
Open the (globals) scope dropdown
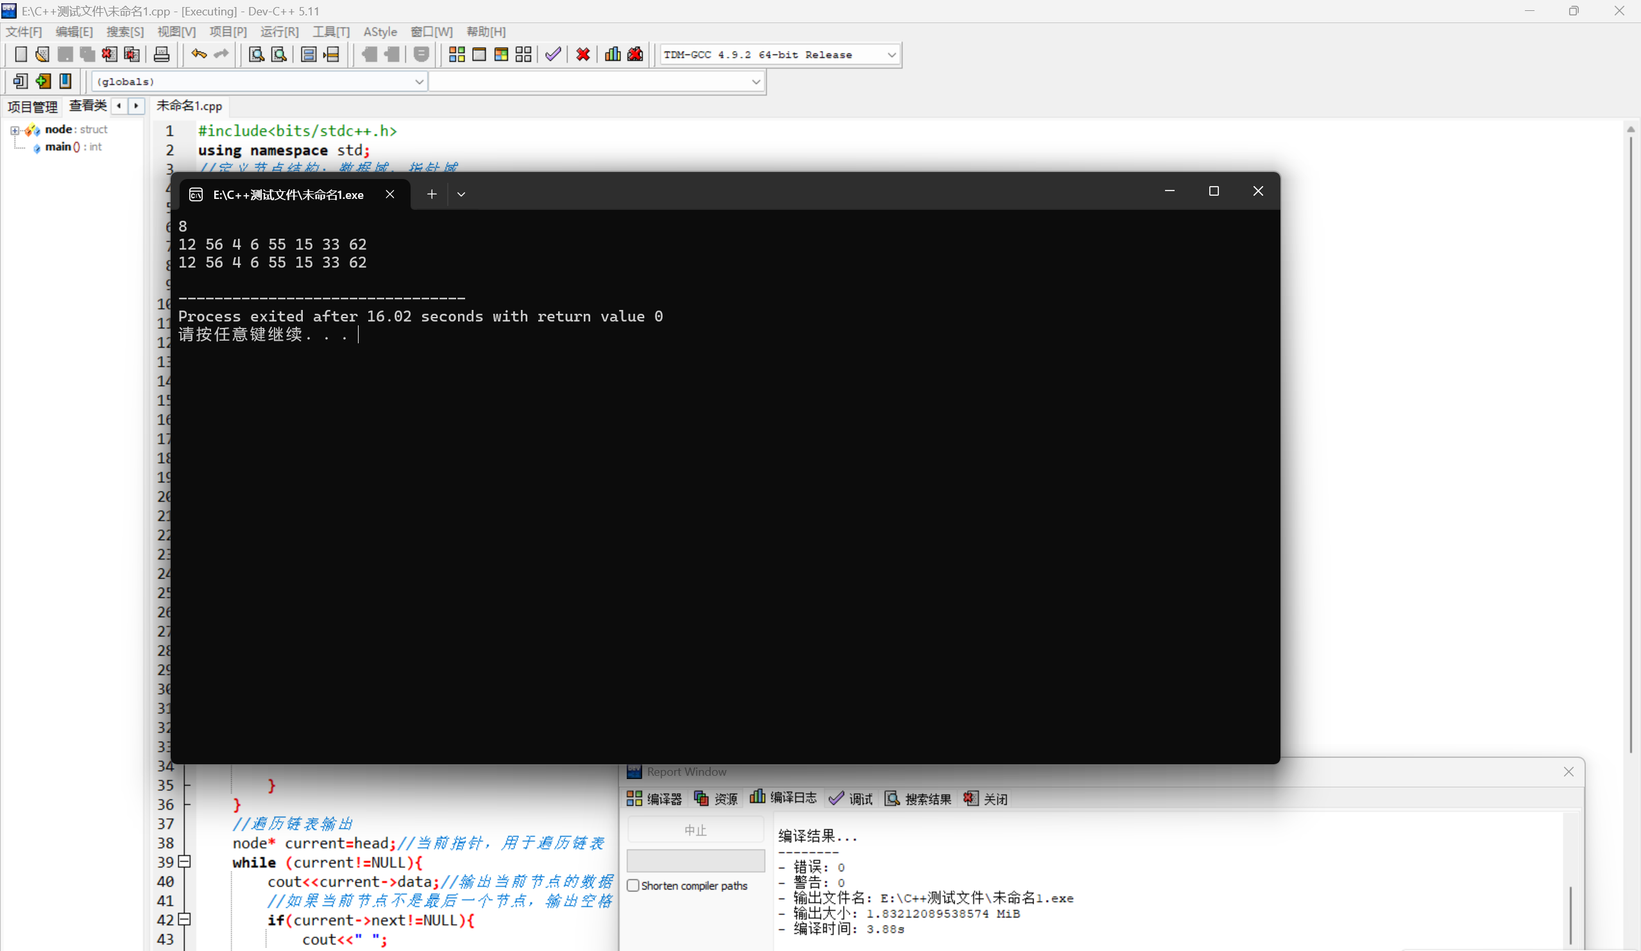click(419, 82)
